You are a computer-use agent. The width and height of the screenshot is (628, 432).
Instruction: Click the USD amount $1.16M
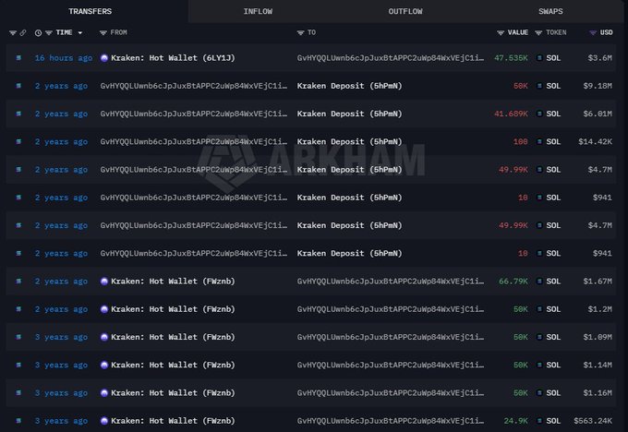click(x=598, y=392)
